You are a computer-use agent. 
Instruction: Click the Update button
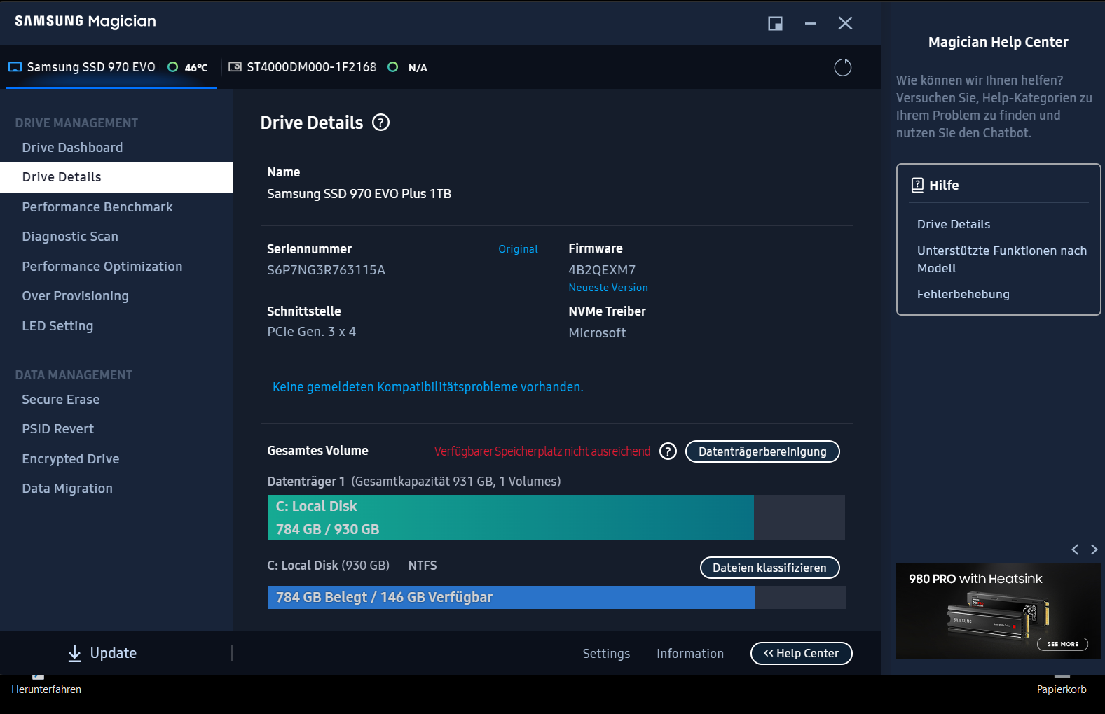(102, 653)
